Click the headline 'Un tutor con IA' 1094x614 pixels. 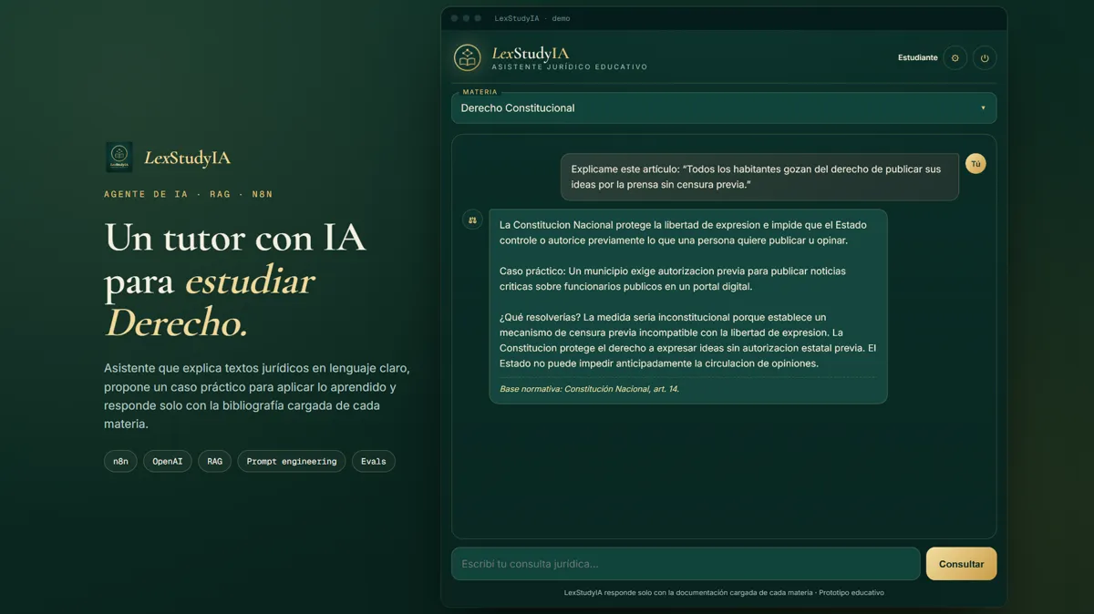[x=235, y=238]
